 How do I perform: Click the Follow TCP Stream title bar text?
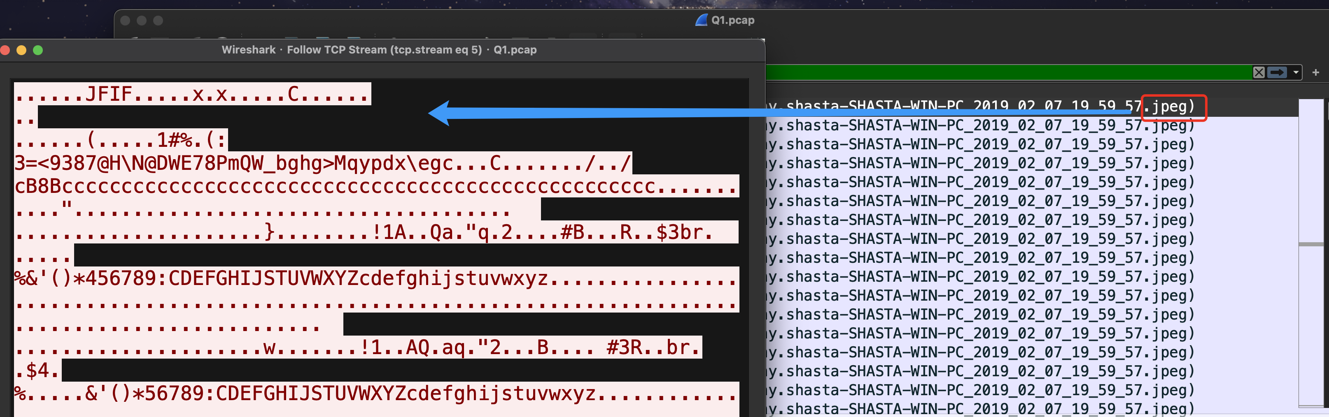click(379, 50)
